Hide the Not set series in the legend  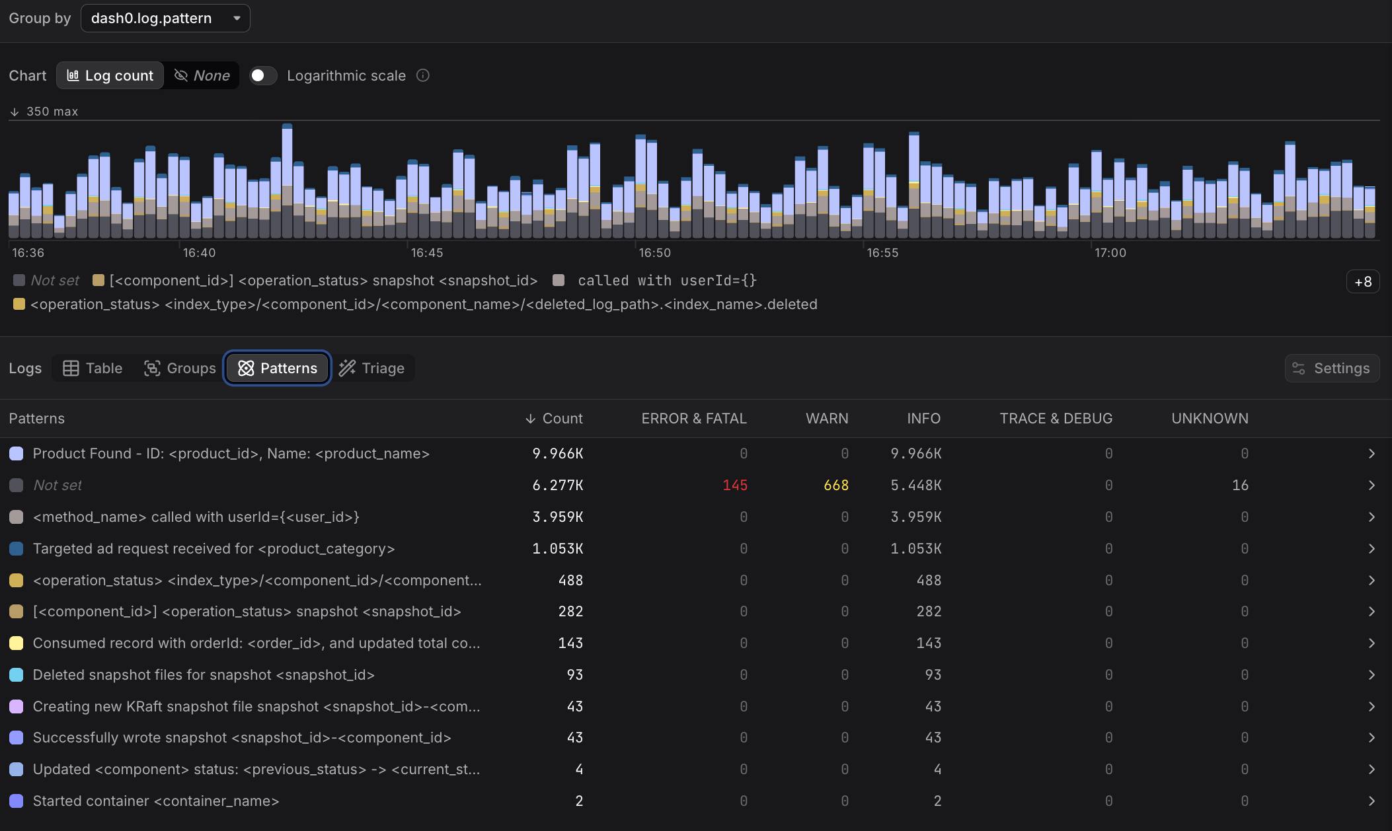[45, 280]
